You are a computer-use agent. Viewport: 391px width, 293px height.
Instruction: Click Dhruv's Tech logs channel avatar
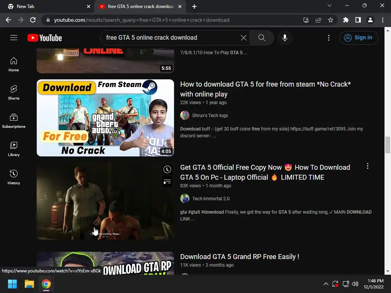(185, 115)
